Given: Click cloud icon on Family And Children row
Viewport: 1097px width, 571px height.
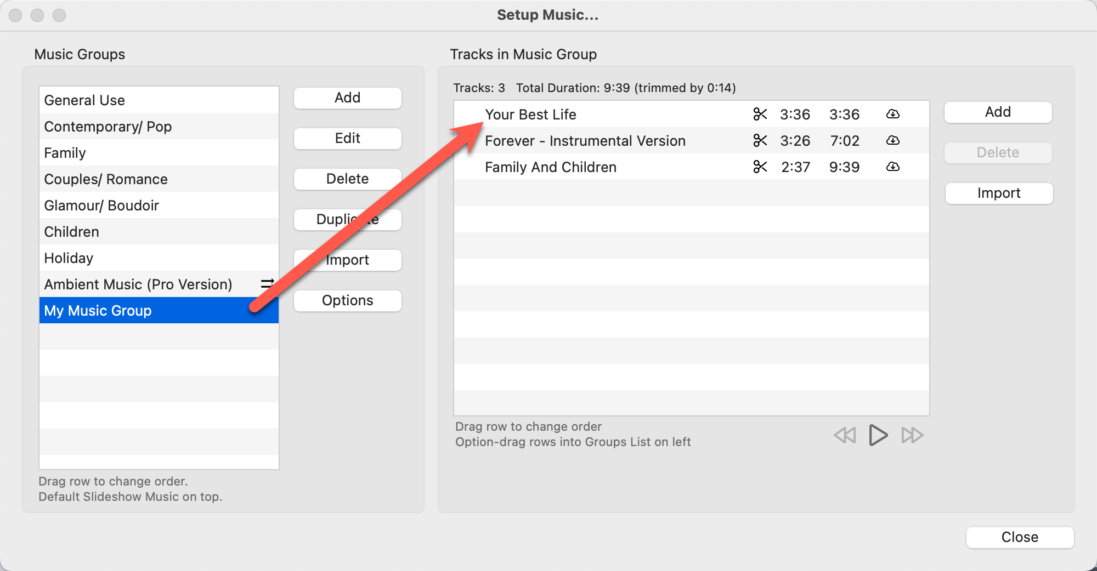Looking at the screenshot, I should point(892,167).
